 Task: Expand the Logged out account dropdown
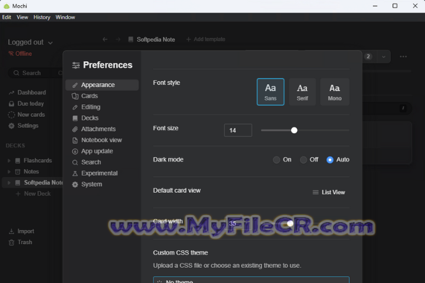coord(30,42)
